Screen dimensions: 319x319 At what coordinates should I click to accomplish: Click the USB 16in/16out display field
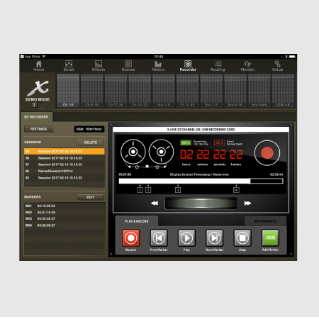(x=89, y=129)
